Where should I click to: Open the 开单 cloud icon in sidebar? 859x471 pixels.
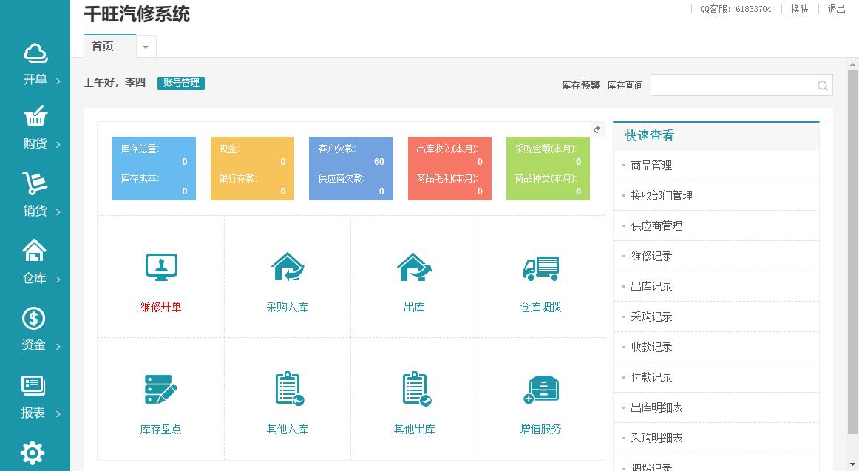click(x=35, y=53)
